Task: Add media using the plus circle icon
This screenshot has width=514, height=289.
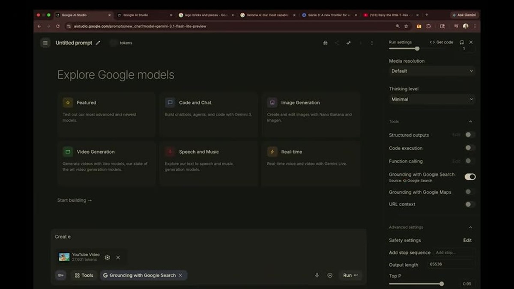Action: point(330,275)
